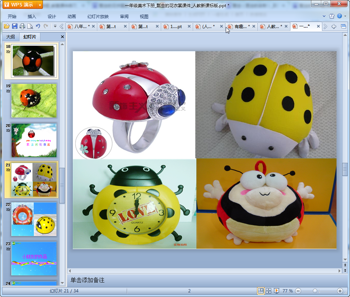Screen dimensions: 350x297
Task: Open the 设计 menu
Action: pos(51,17)
